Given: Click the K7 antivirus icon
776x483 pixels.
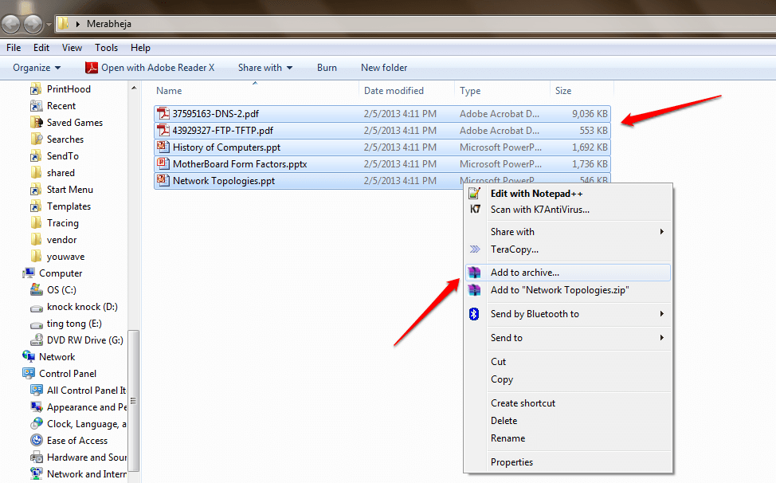Looking at the screenshot, I should pos(475,209).
